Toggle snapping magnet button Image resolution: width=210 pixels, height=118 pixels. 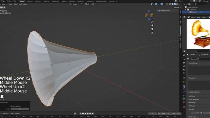[x=86, y=4]
